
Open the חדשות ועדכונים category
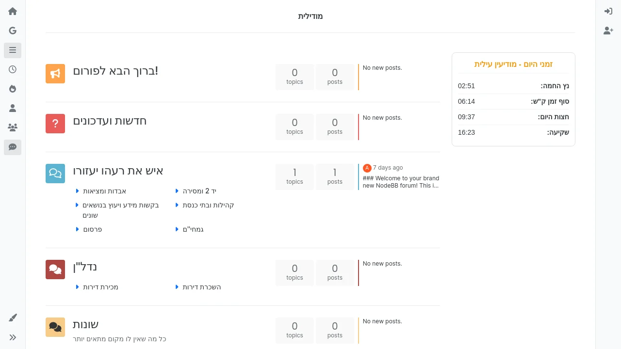(110, 121)
